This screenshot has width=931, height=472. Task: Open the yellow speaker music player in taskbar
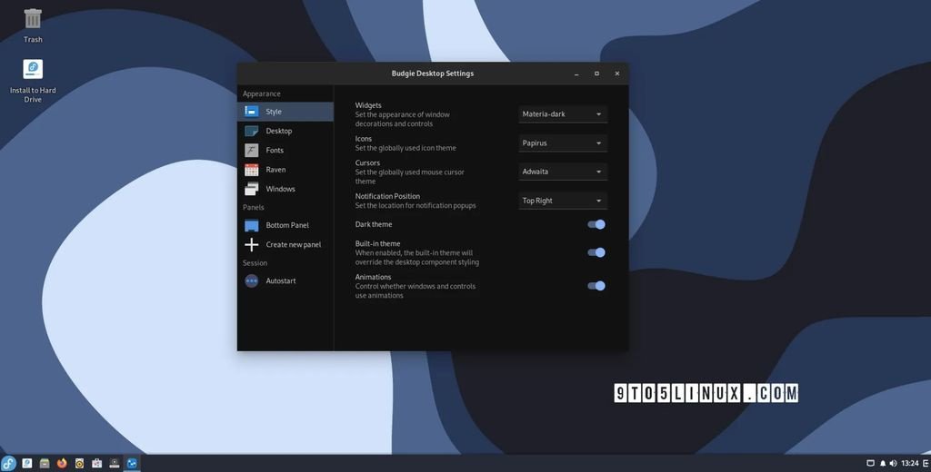80,463
